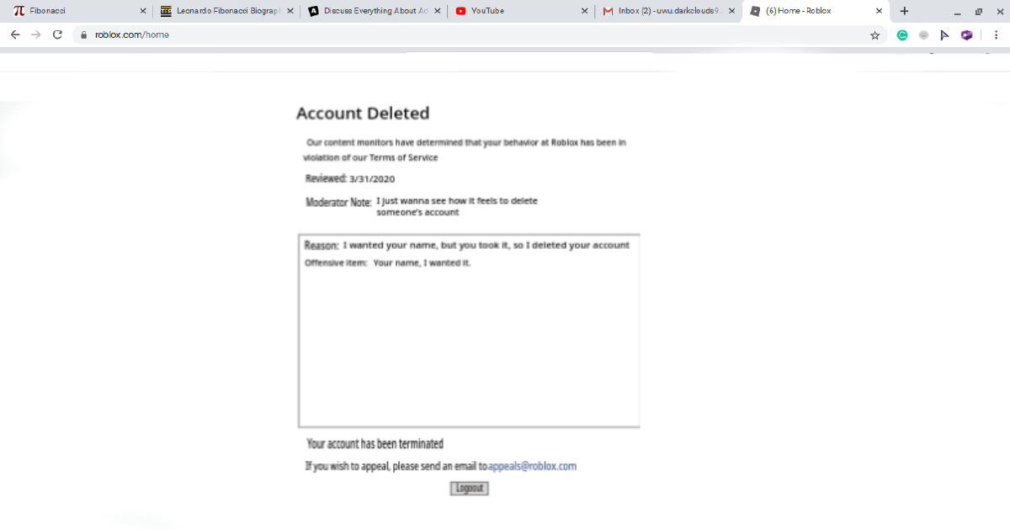
Task: Switch to the YouTube tab
Action: tap(521, 11)
